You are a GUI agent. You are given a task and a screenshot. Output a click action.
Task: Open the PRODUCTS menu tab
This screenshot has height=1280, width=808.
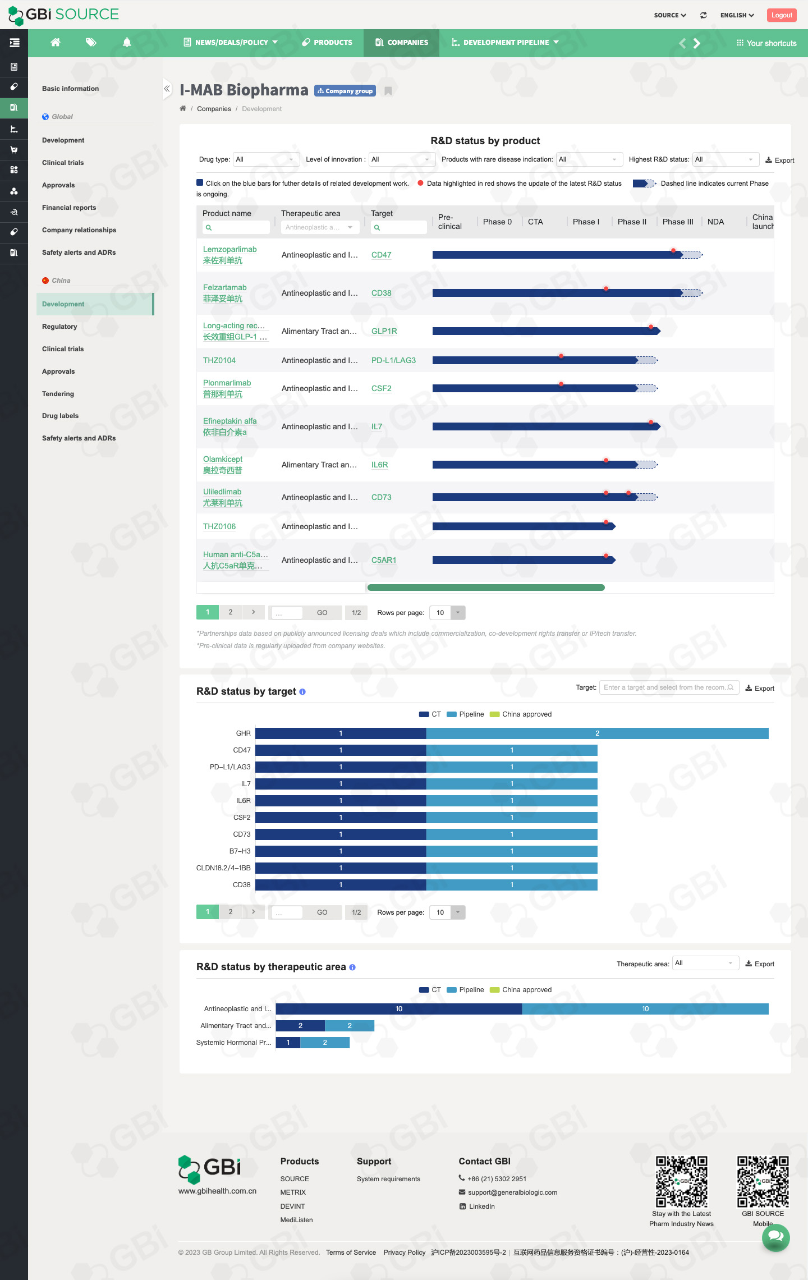tap(327, 43)
